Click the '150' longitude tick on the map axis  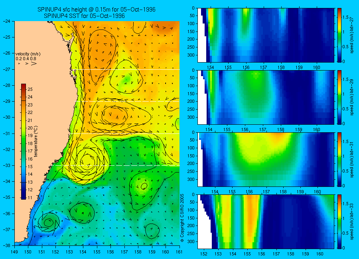coord(28,252)
